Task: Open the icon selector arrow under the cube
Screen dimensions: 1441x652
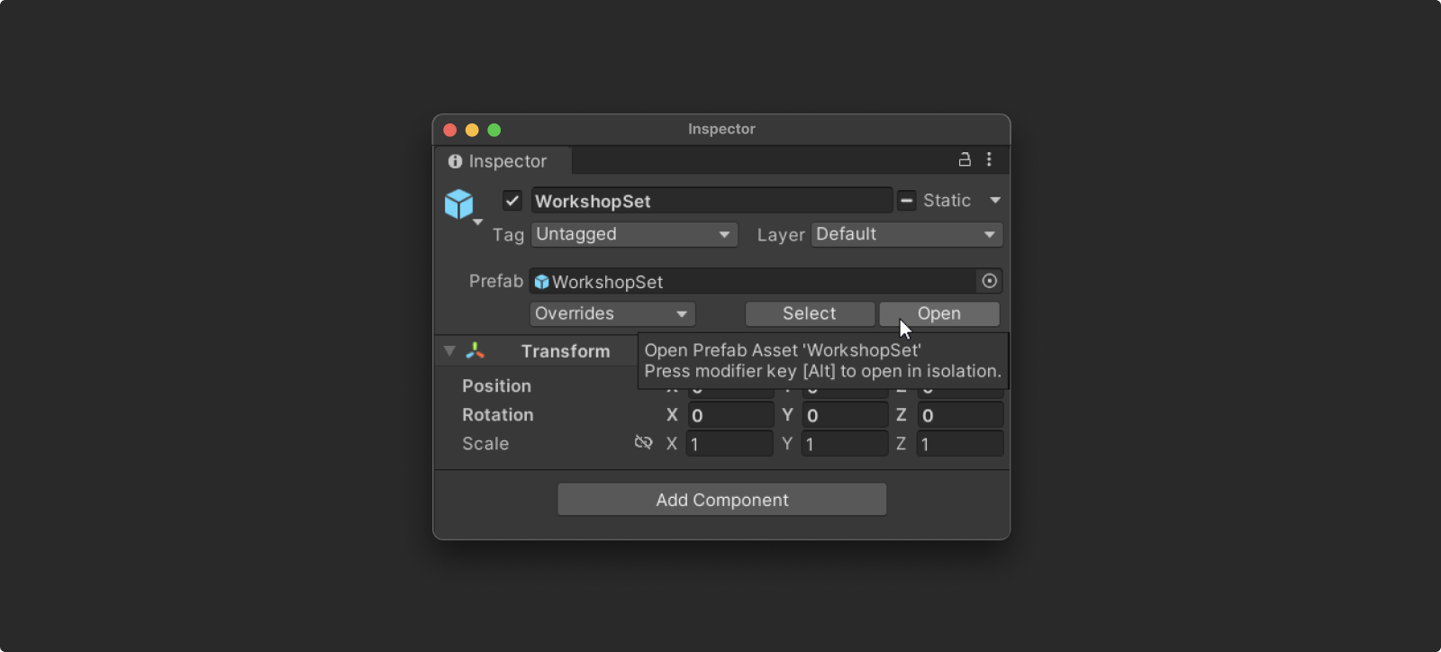Action: pos(477,222)
